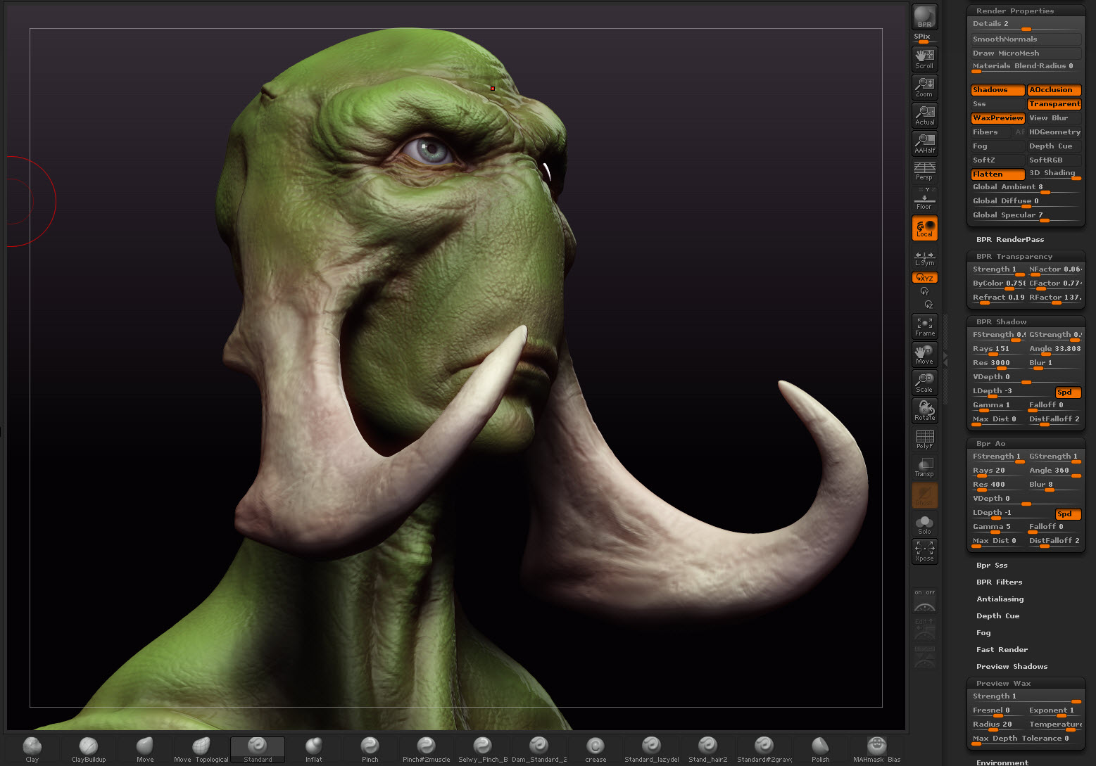Enable View Blur option
The width and height of the screenshot is (1096, 766).
point(1054,118)
